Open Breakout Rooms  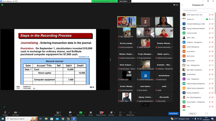(101, 113)
